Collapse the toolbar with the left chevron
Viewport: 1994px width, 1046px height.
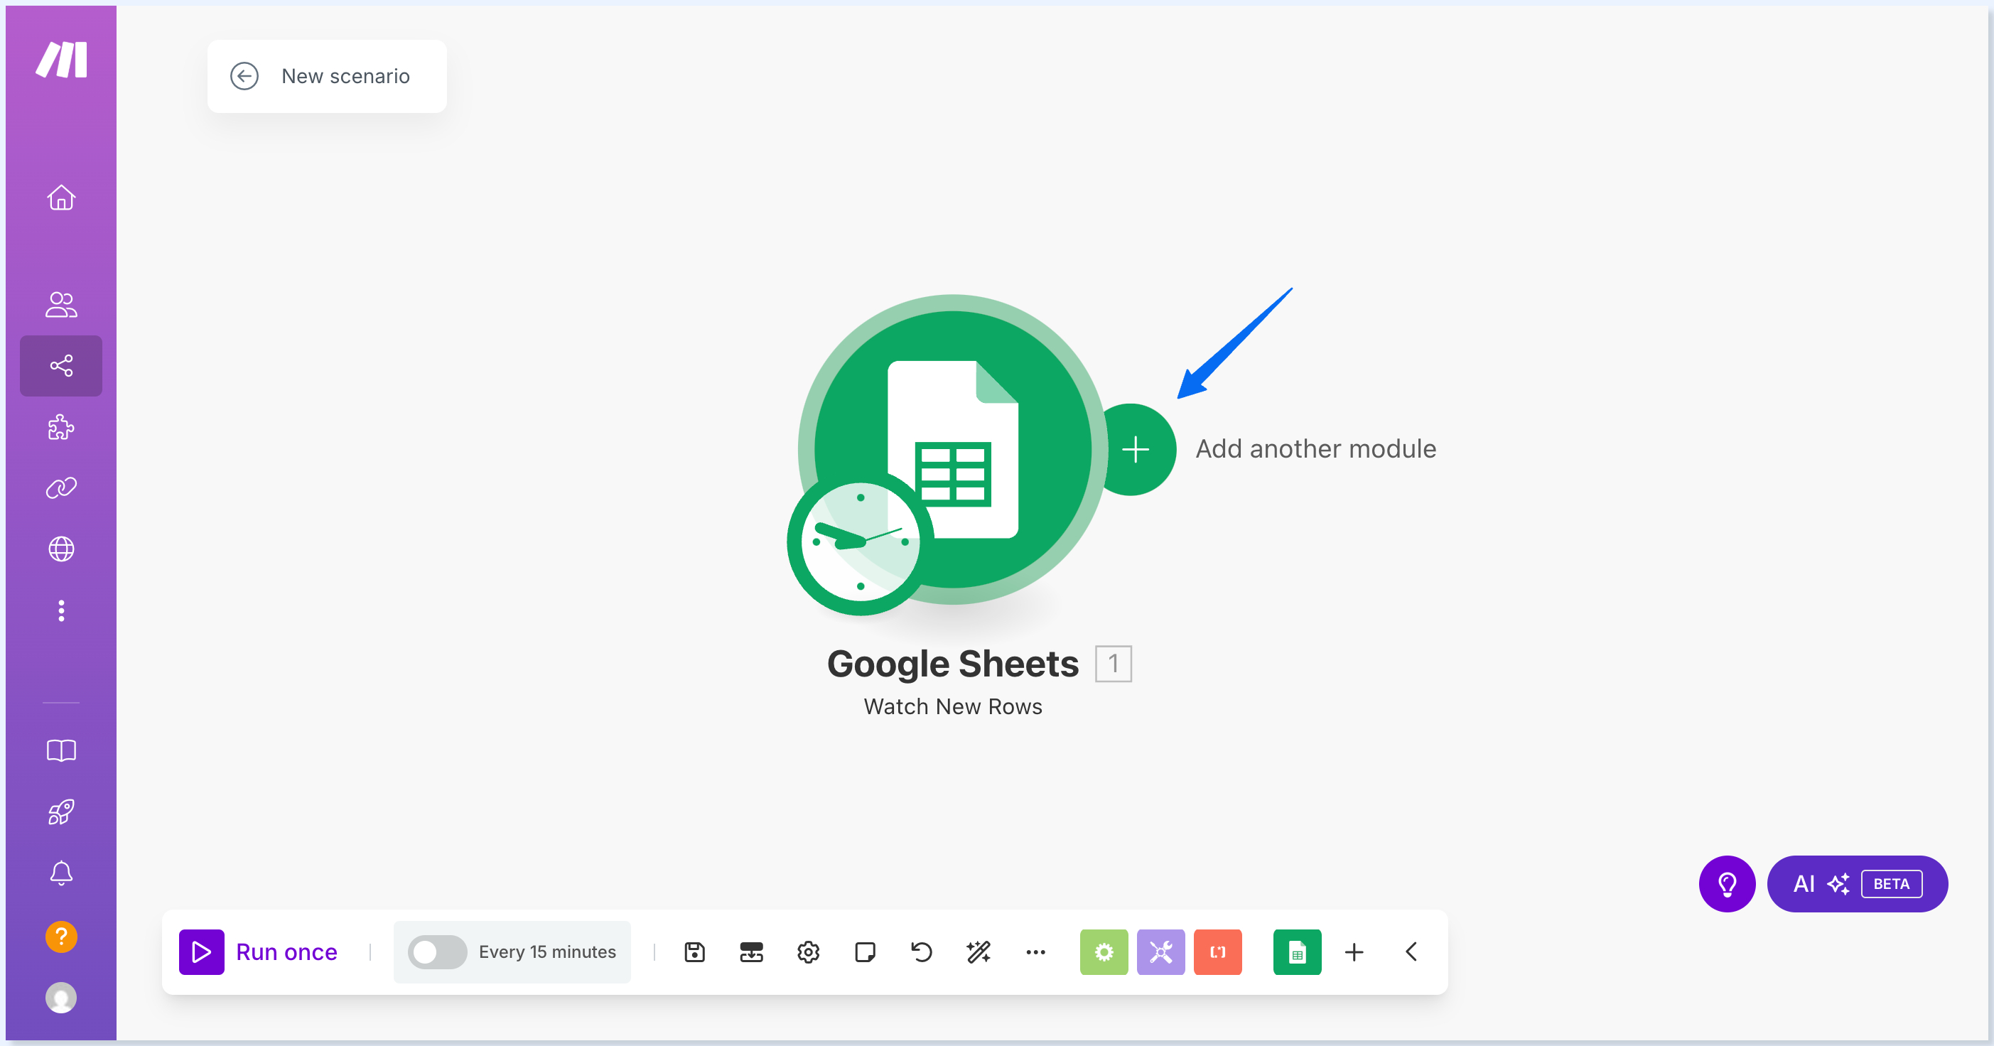tap(1411, 951)
